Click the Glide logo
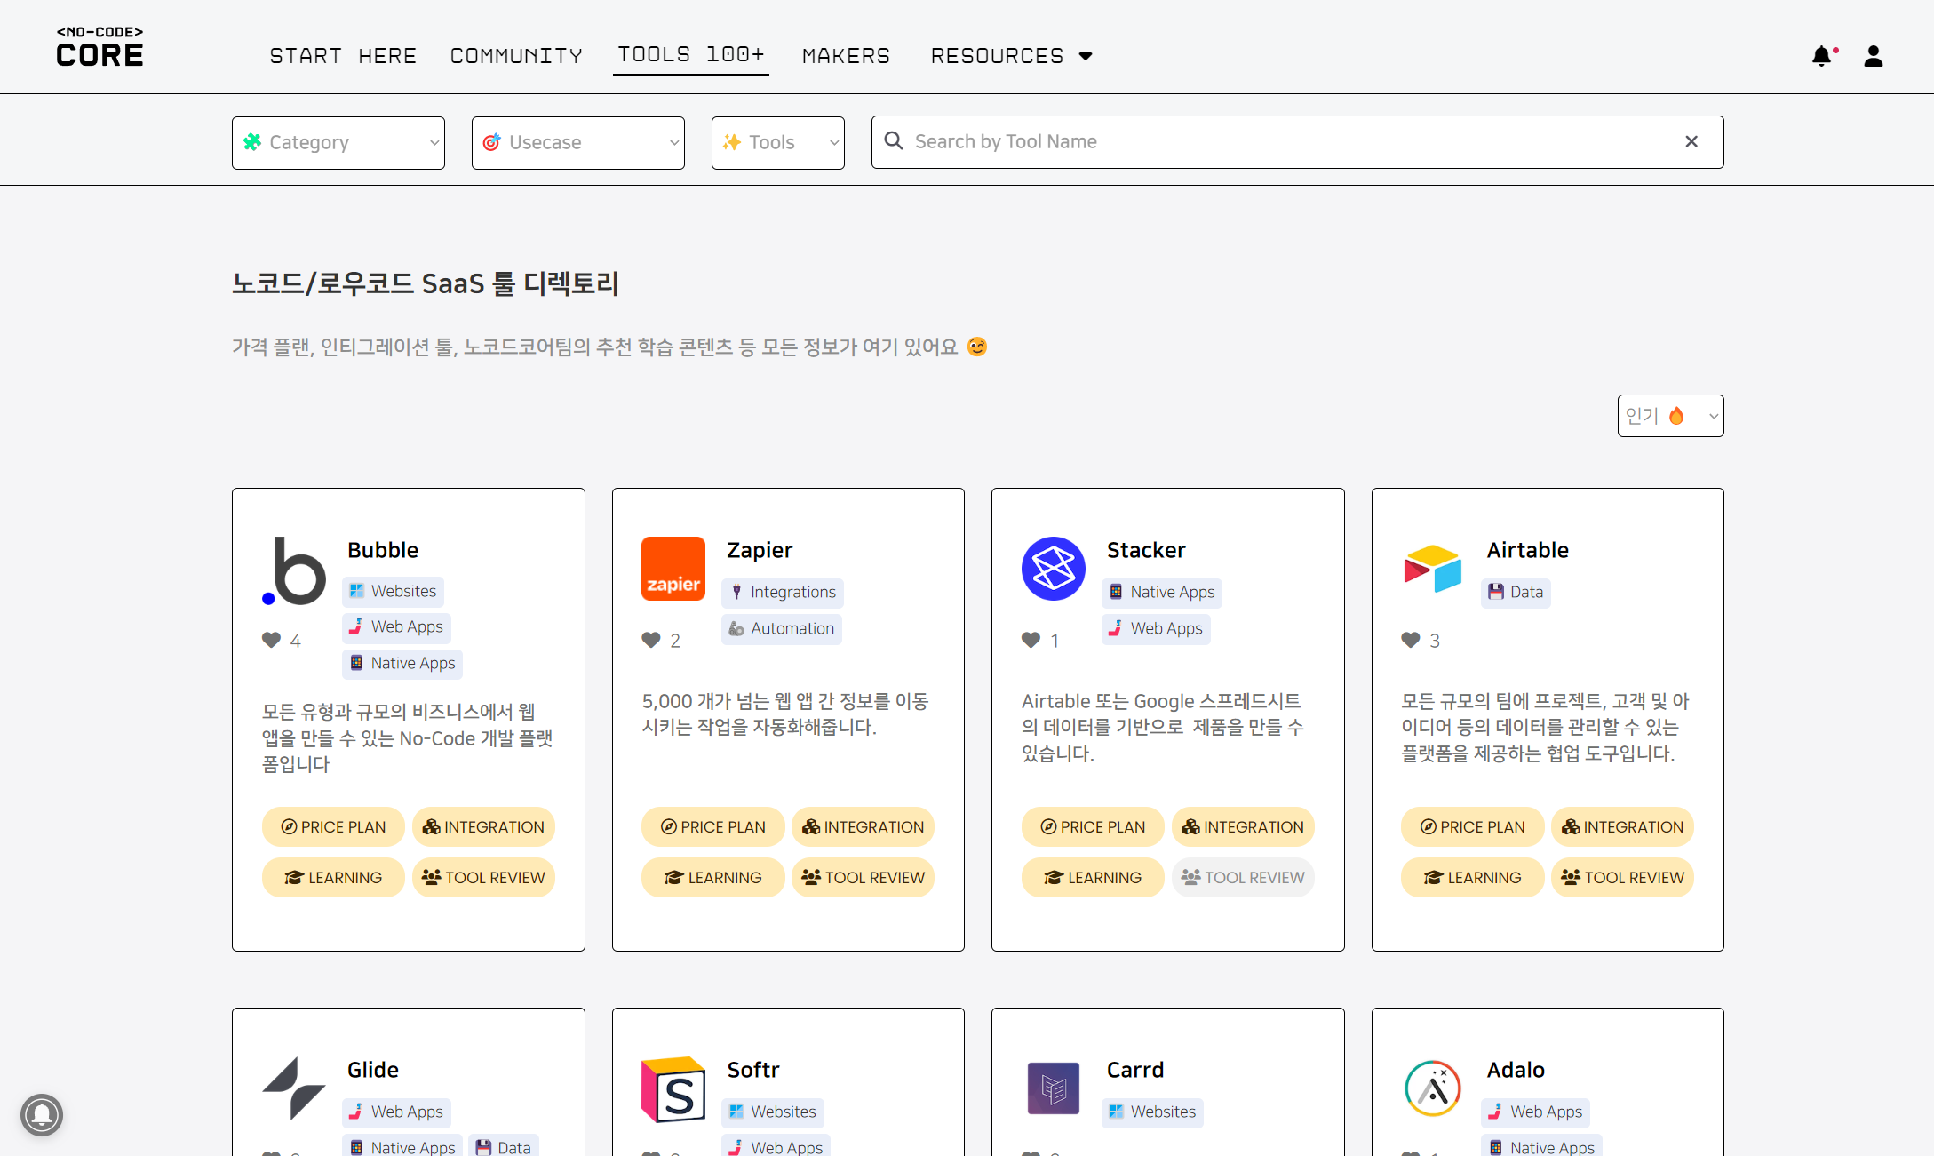Image resolution: width=1934 pixels, height=1156 pixels. [294, 1088]
